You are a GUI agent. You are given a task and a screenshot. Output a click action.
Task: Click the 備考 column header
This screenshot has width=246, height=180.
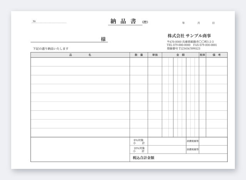click(216, 55)
